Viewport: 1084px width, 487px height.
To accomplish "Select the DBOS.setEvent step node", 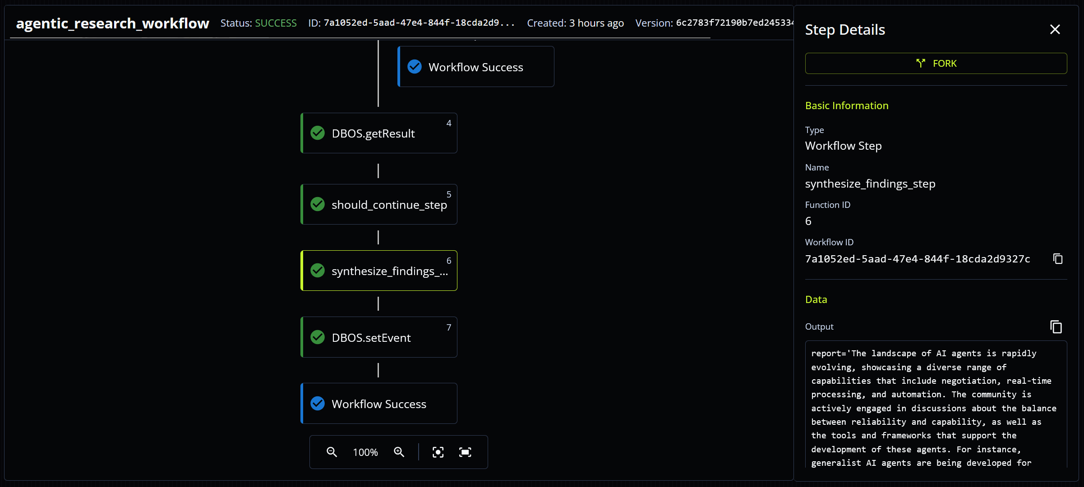I will [x=379, y=337].
